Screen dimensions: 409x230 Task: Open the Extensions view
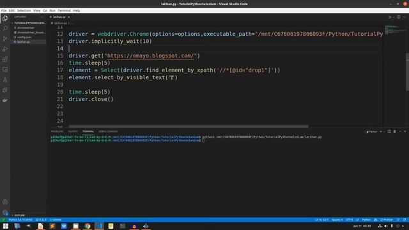[x=5, y=59]
